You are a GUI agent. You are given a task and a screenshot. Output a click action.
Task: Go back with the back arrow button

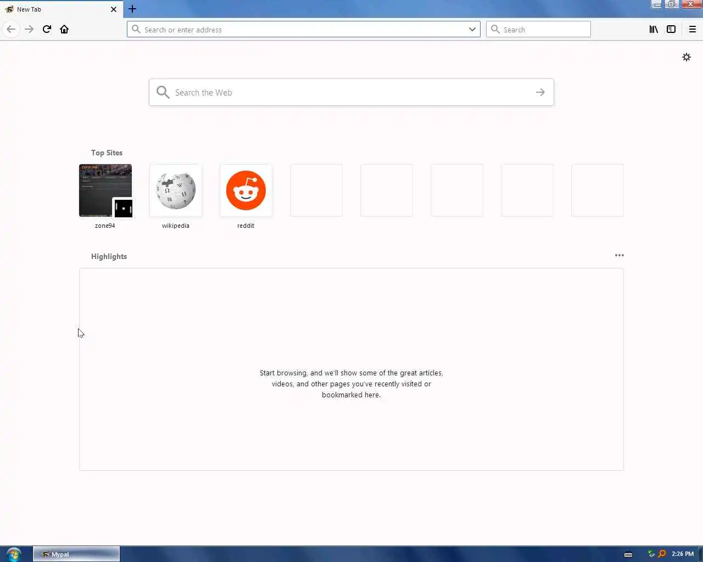(11, 29)
